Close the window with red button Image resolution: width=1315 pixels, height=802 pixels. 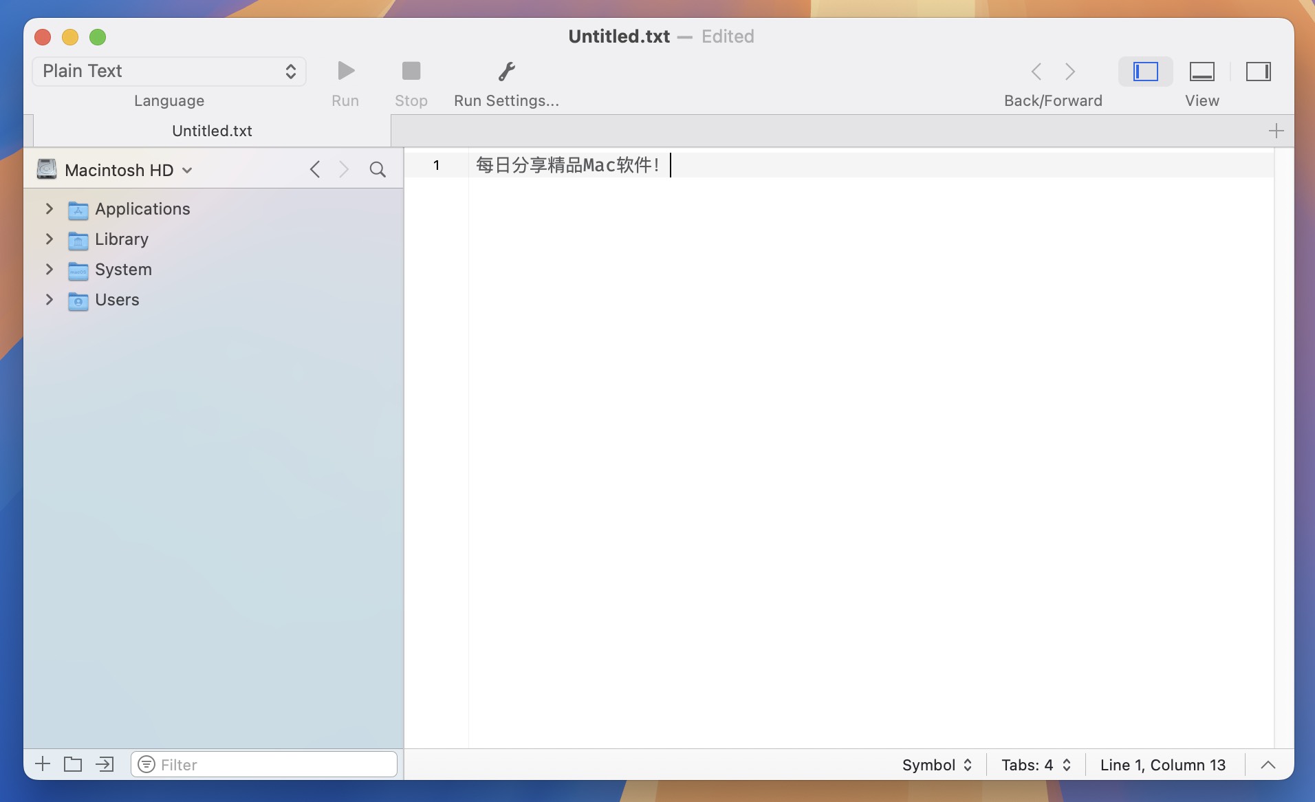[43, 37]
